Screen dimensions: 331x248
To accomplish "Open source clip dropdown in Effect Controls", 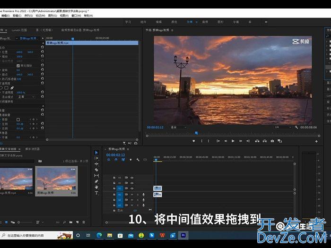I will (x=17, y=39).
